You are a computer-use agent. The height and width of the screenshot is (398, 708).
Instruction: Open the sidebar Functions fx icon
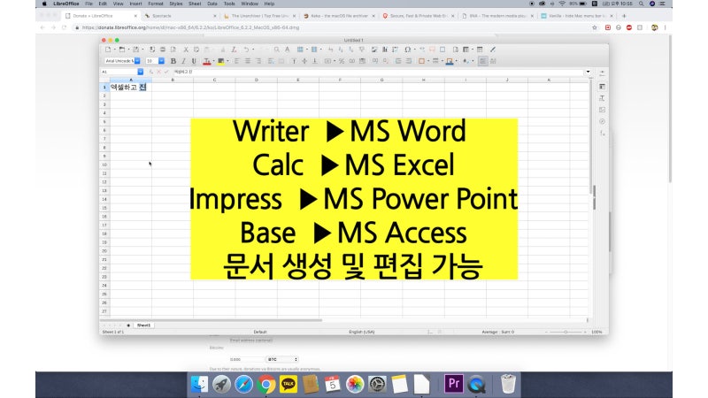tap(602, 134)
